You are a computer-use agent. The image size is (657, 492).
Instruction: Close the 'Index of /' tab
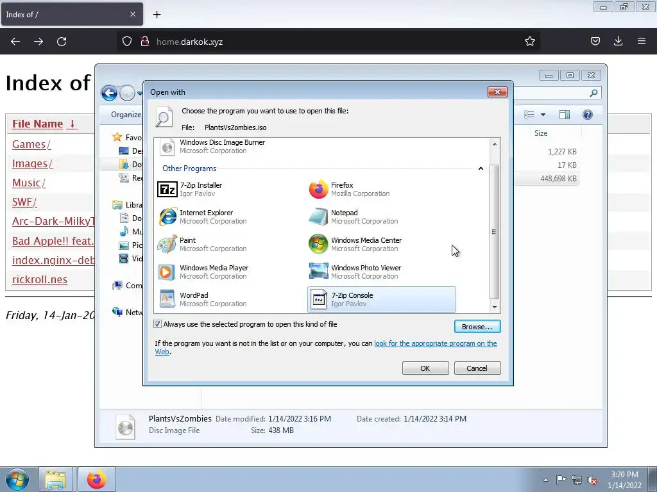tap(132, 14)
